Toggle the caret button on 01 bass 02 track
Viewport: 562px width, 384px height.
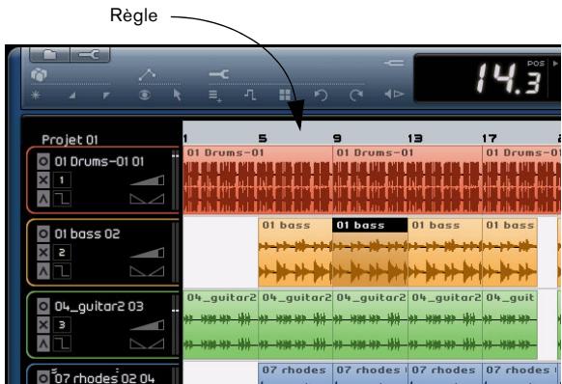click(x=43, y=271)
